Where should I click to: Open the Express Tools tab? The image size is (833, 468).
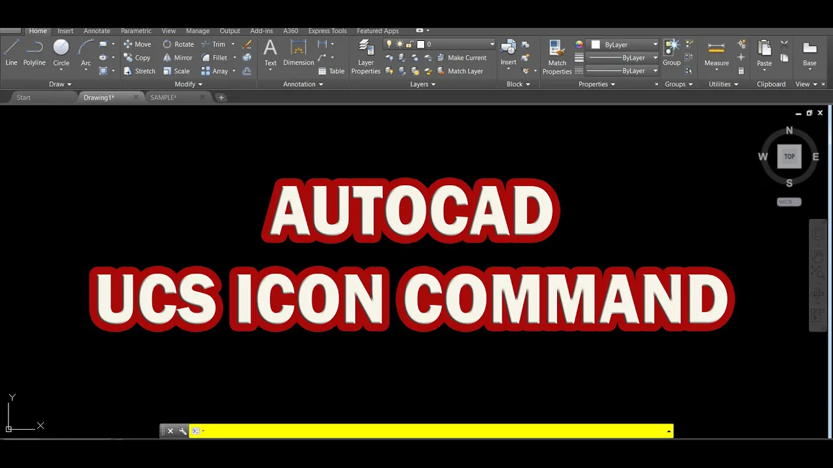tap(327, 31)
